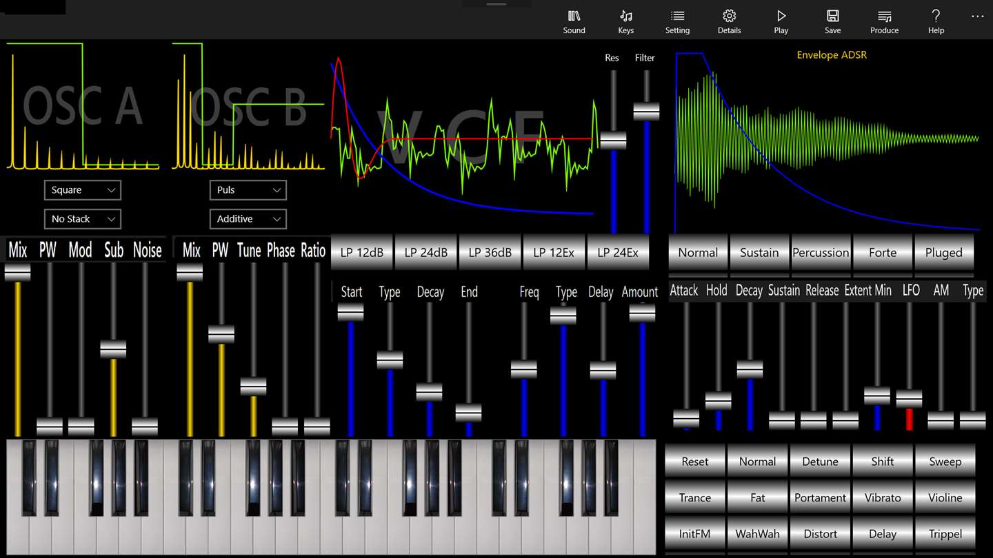Open the Help page
Screen dimensions: 993x558
point(936,21)
